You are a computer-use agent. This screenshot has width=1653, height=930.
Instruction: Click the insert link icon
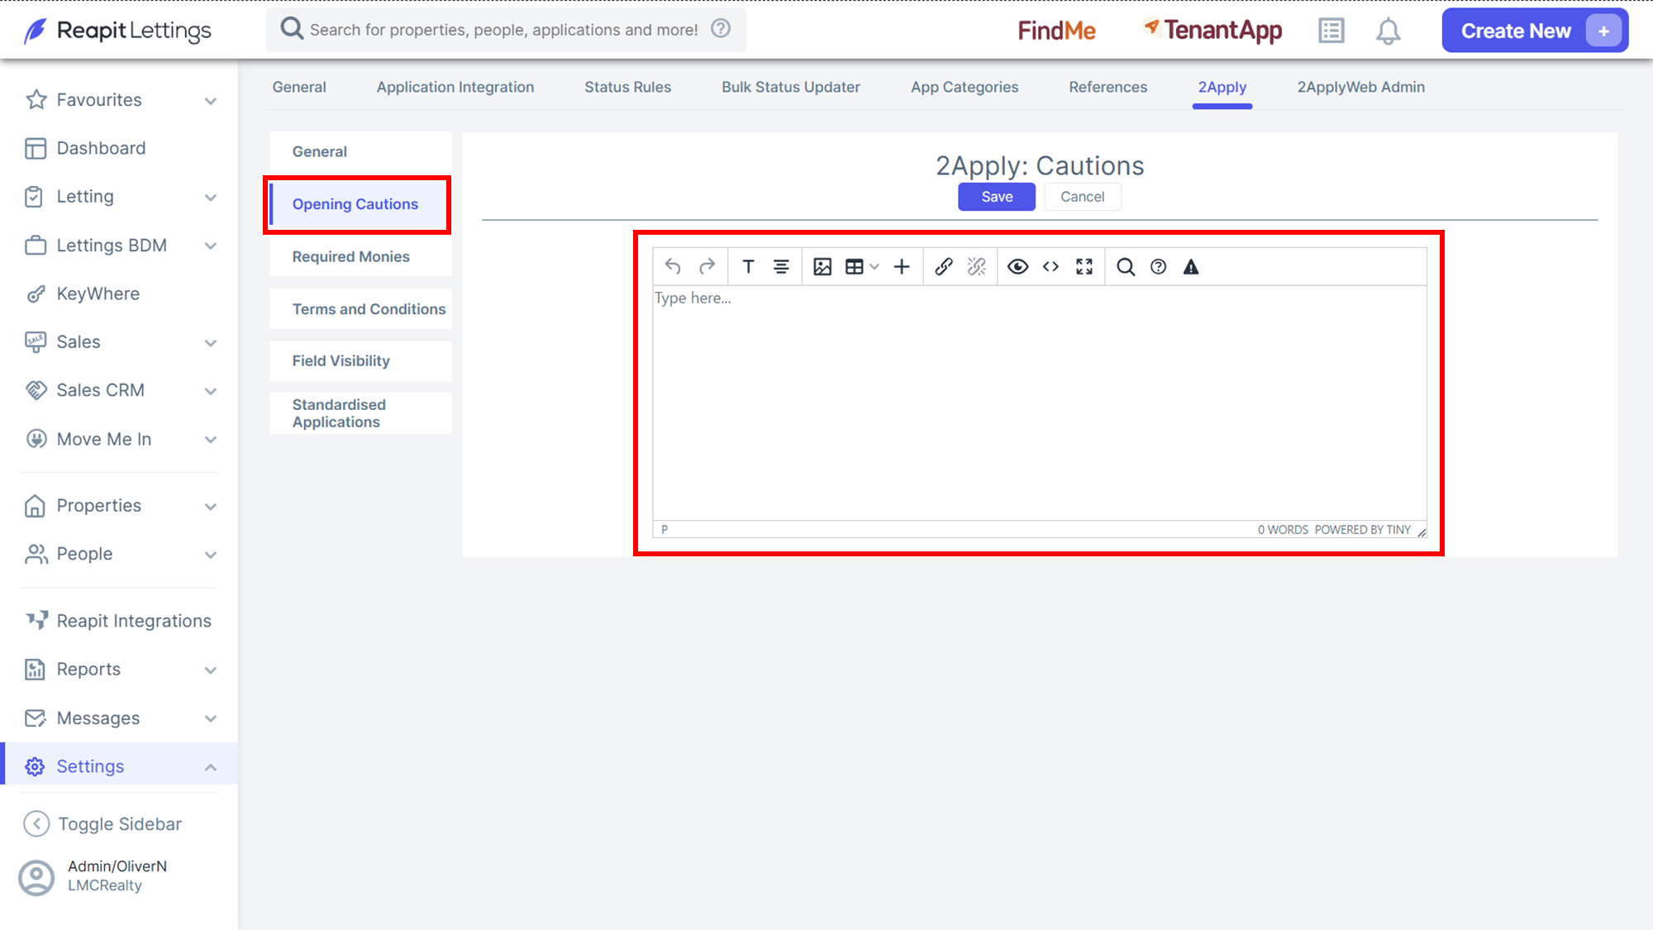point(944,266)
